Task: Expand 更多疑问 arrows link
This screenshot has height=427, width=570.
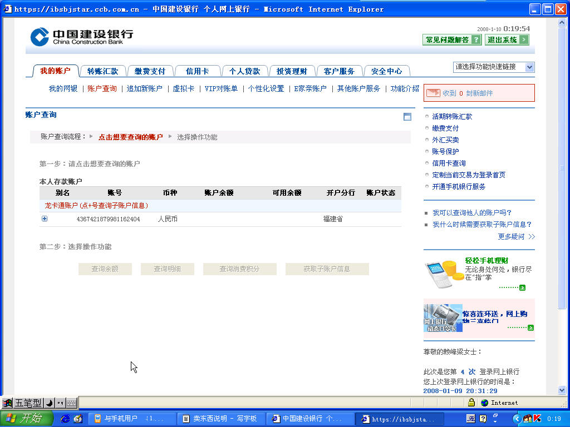Action: (x=516, y=237)
